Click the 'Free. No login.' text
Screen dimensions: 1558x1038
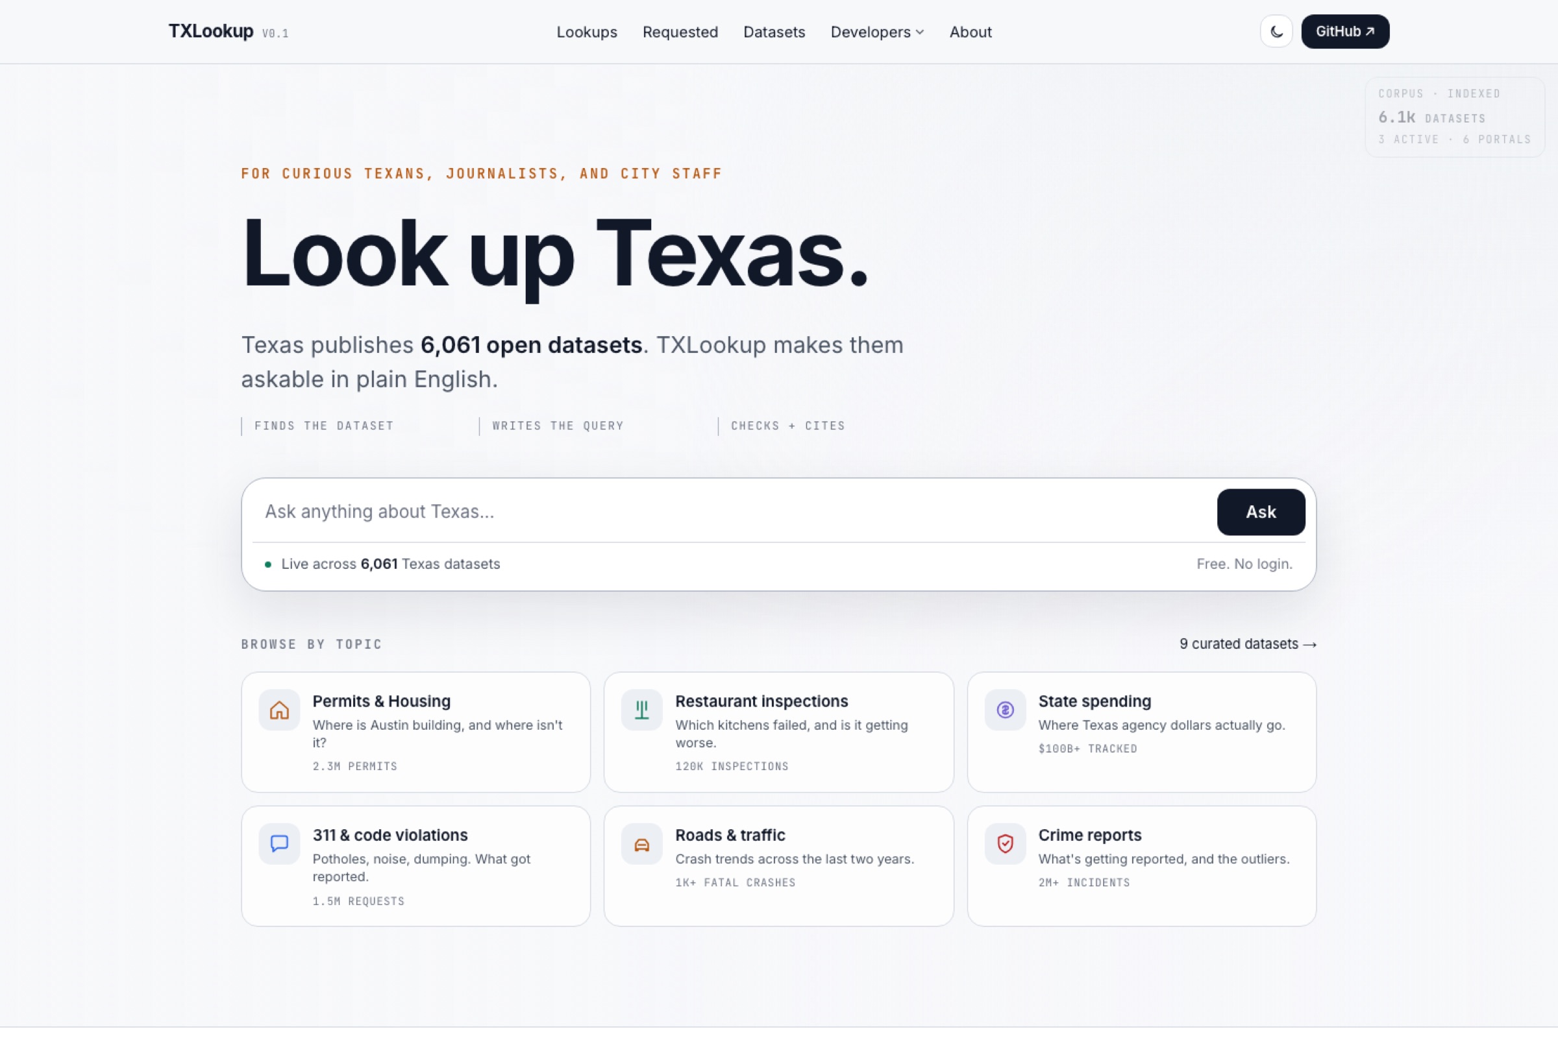click(x=1244, y=563)
